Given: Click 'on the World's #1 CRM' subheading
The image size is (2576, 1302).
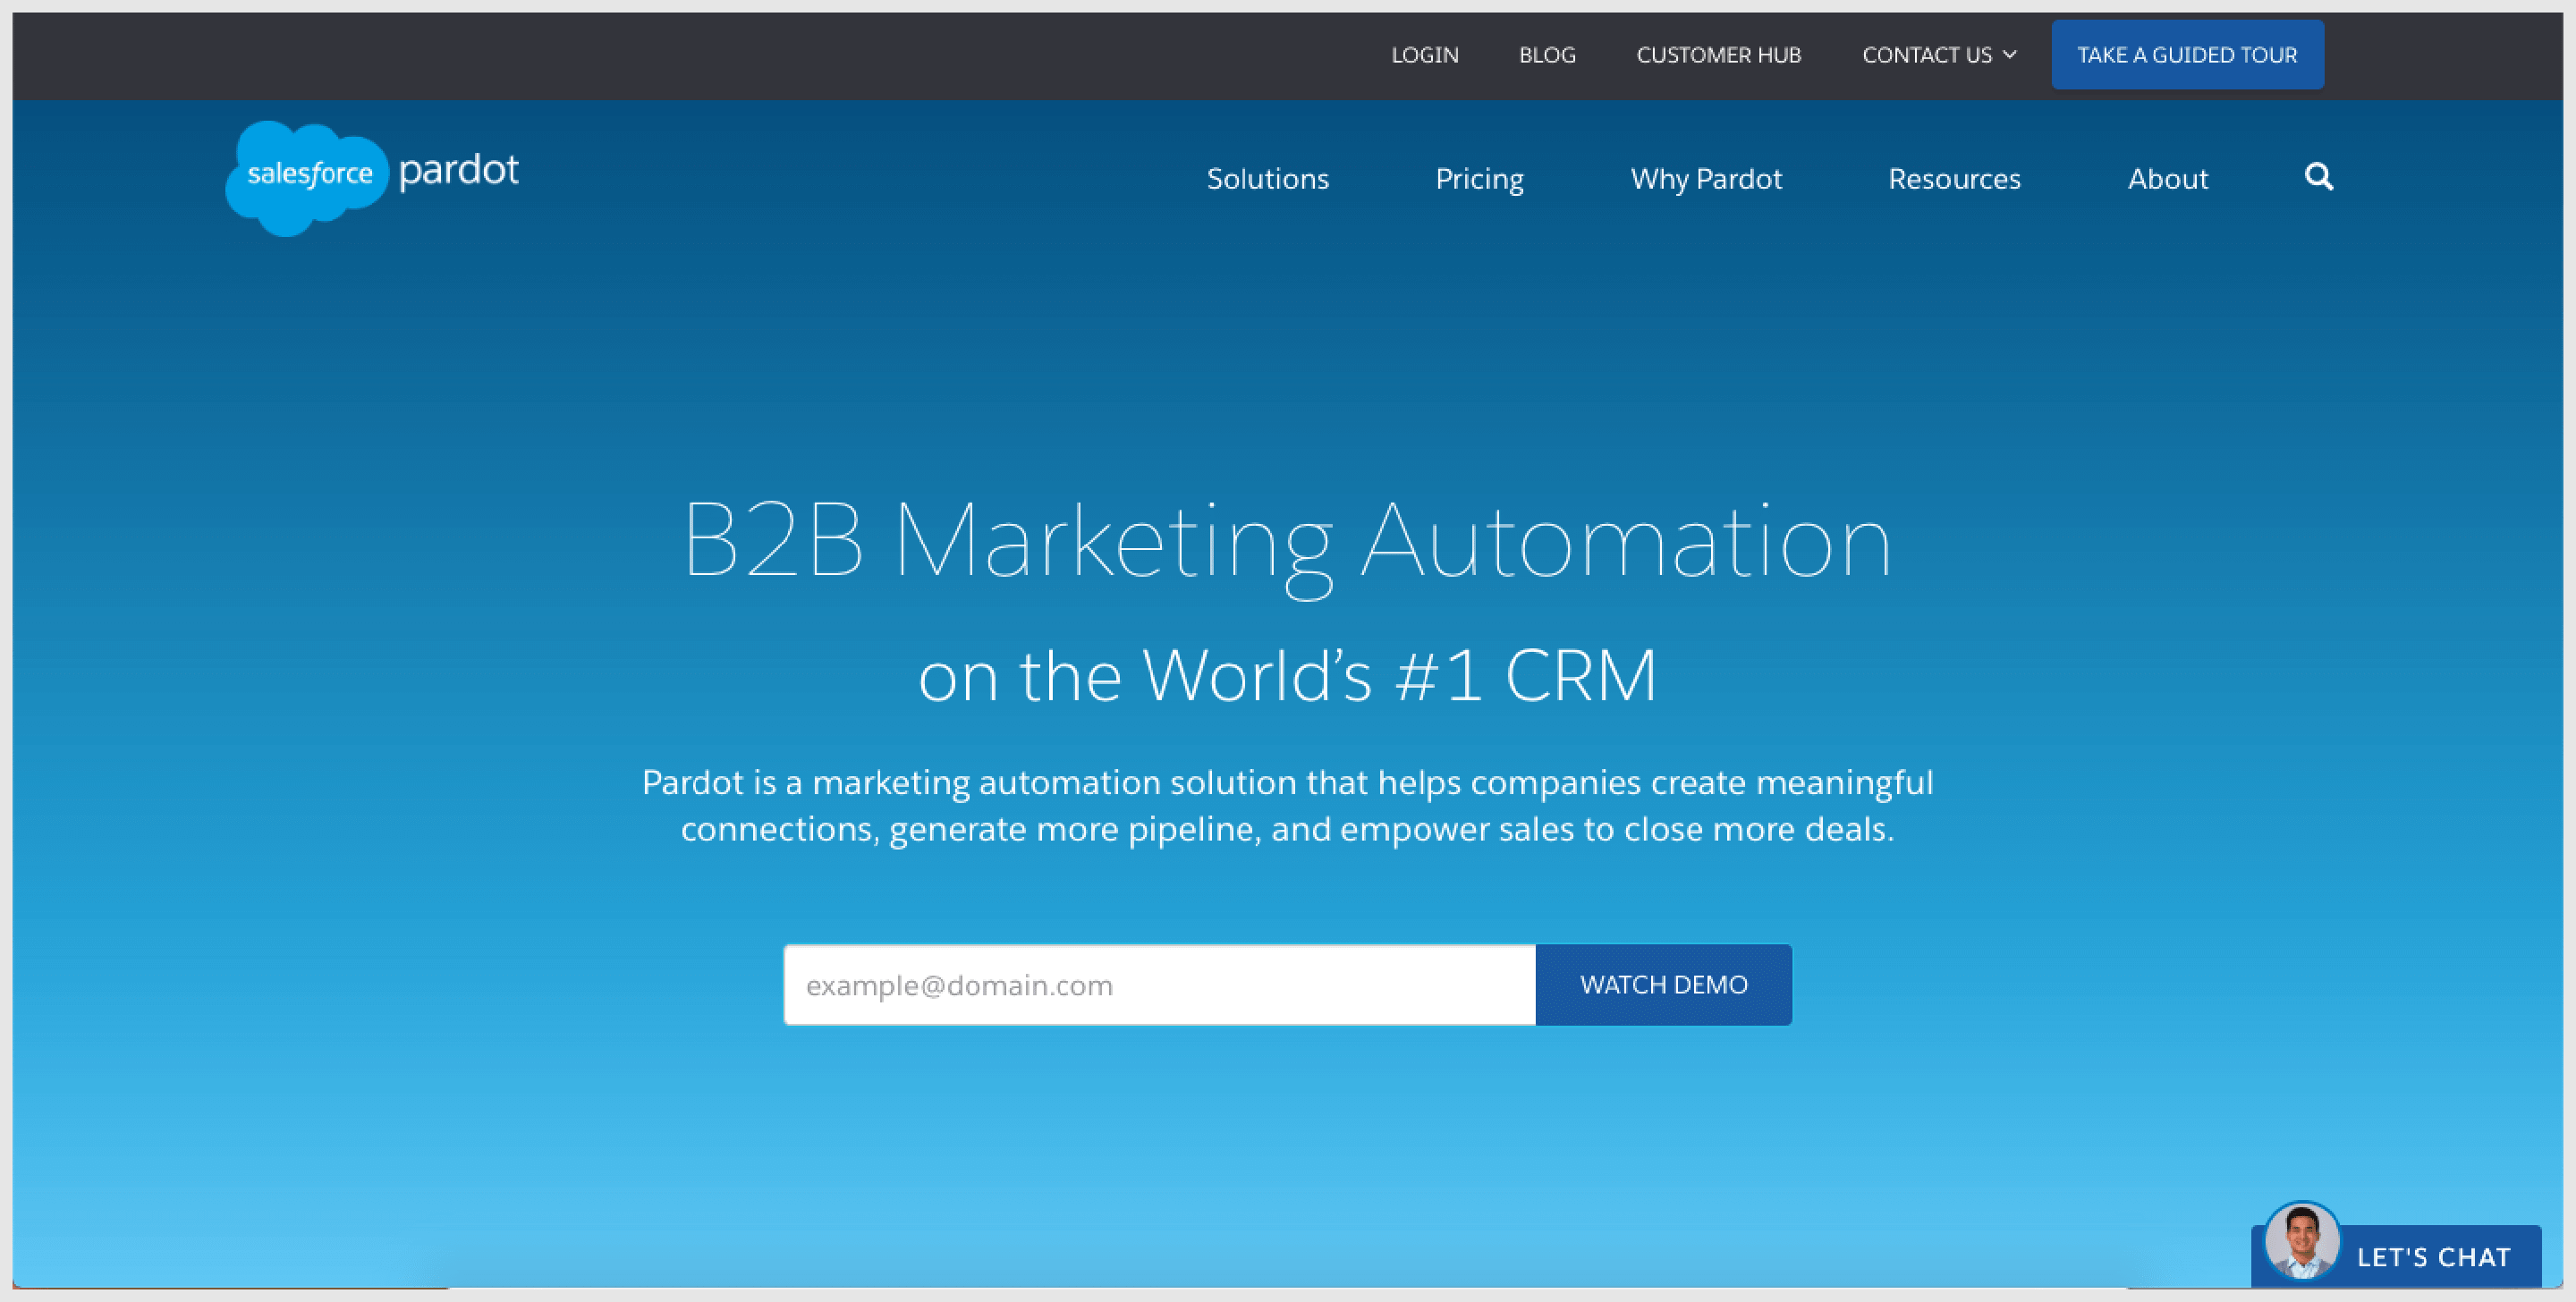Looking at the screenshot, I should [x=1287, y=676].
